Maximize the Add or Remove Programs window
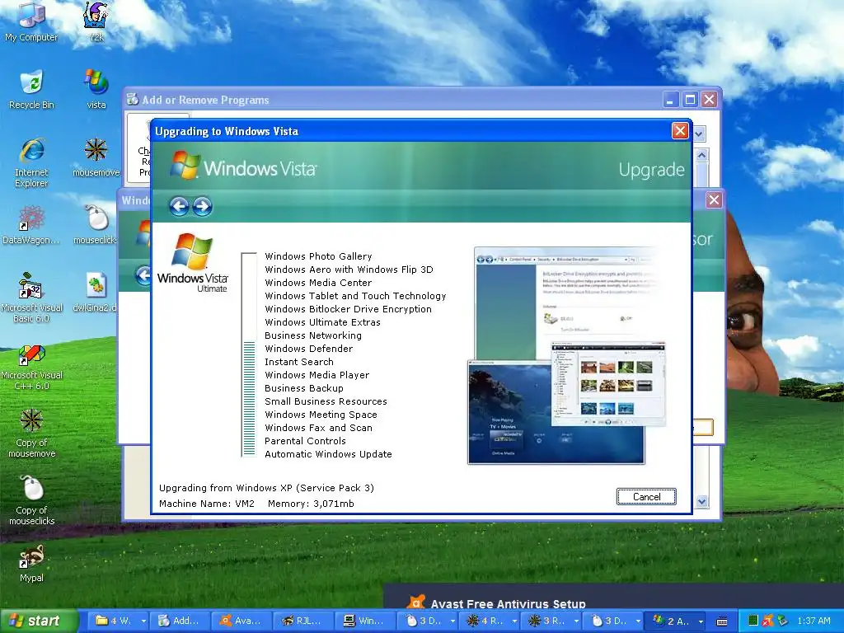844x633 pixels. point(690,100)
